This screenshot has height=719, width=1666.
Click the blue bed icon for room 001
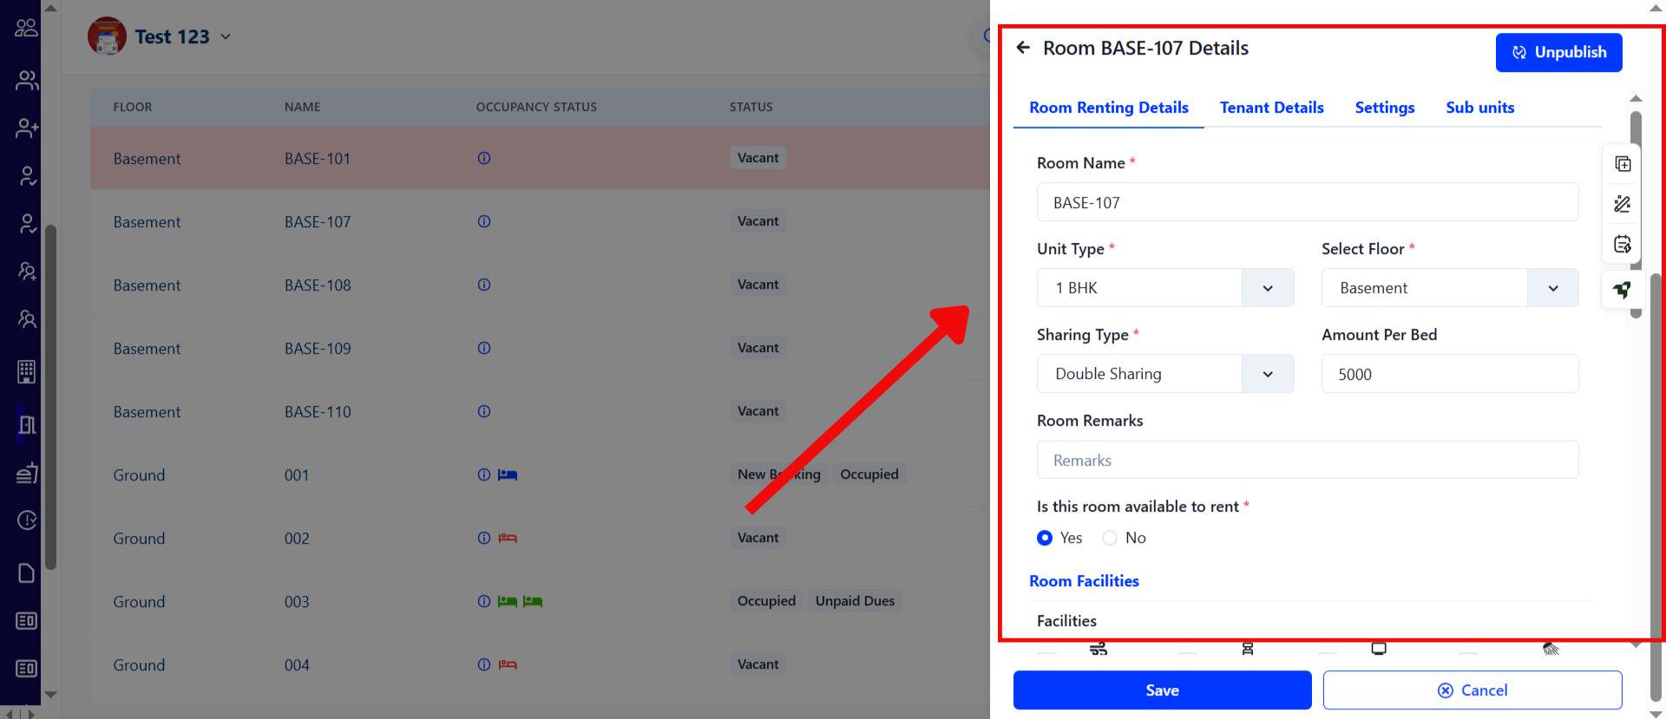coord(508,474)
